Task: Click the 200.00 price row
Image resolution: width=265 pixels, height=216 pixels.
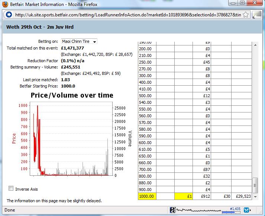Action: click(x=195, y=49)
